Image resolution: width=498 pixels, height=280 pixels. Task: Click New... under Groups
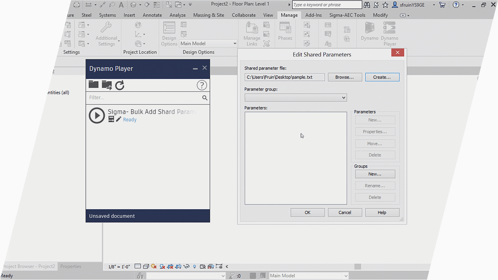(x=375, y=174)
